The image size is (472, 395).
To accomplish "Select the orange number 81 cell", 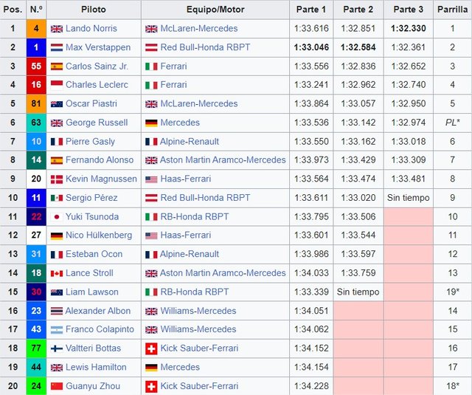I will tap(36, 103).
